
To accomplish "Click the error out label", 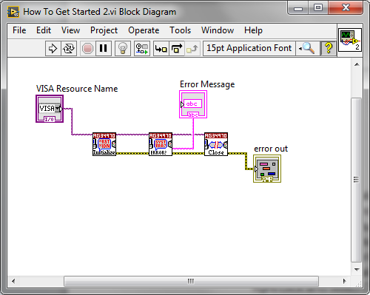I will tap(271, 149).
